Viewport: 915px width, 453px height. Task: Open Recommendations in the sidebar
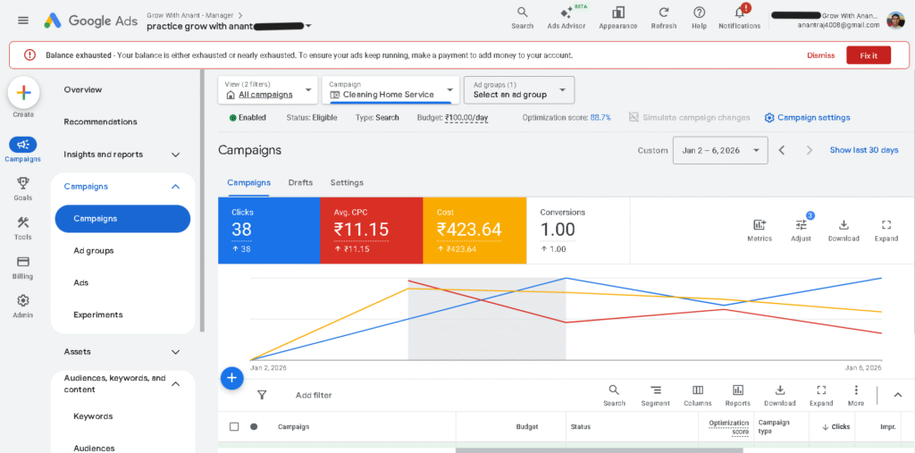[100, 122]
